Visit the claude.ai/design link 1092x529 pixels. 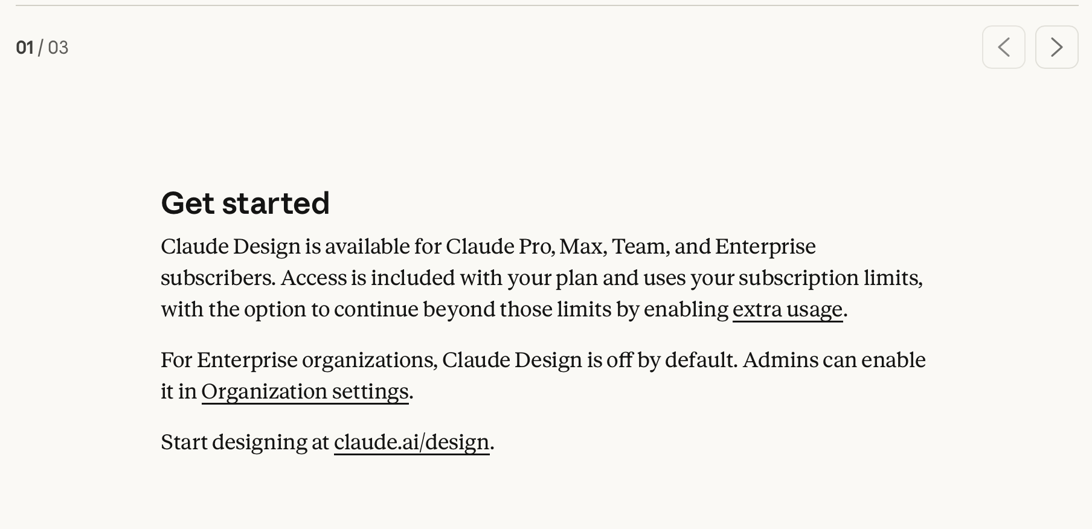click(x=411, y=442)
